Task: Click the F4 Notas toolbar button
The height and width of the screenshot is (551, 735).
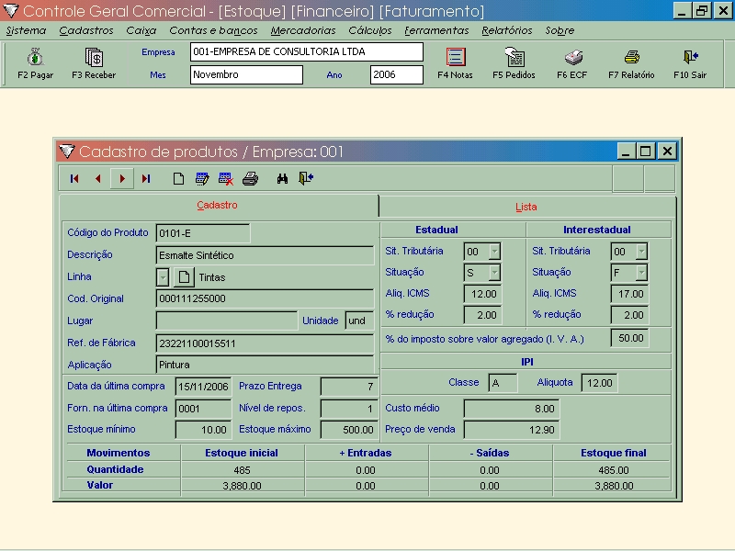Action: tap(455, 63)
